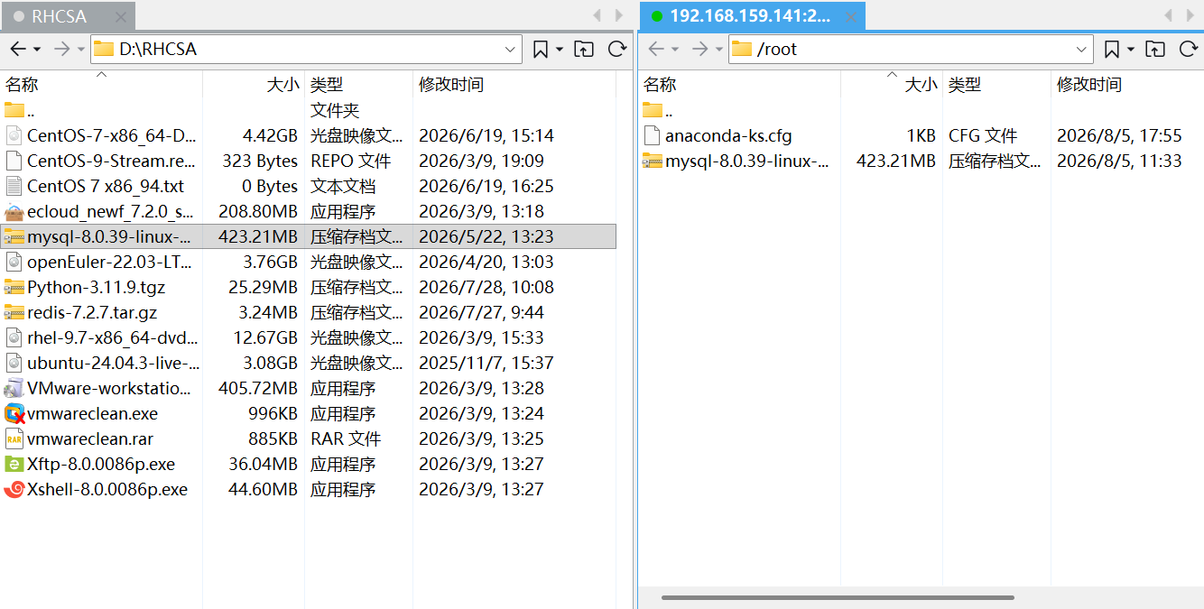Open remote bookmark dropdown arrow

[1131, 50]
